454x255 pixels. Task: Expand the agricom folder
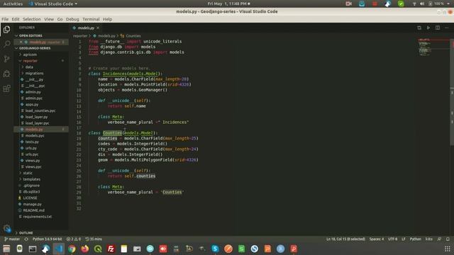pos(41,55)
